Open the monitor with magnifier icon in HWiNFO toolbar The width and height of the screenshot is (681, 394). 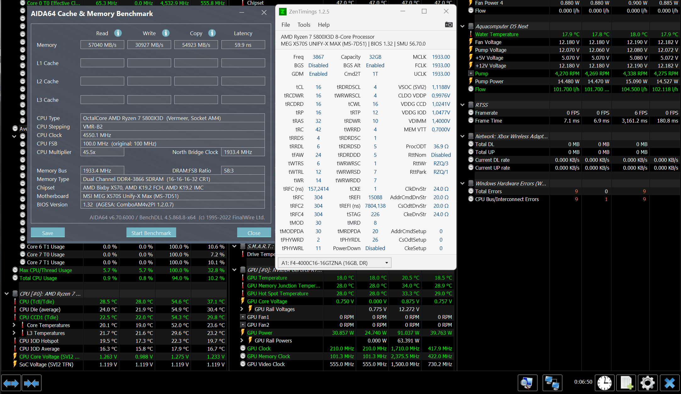click(x=527, y=383)
